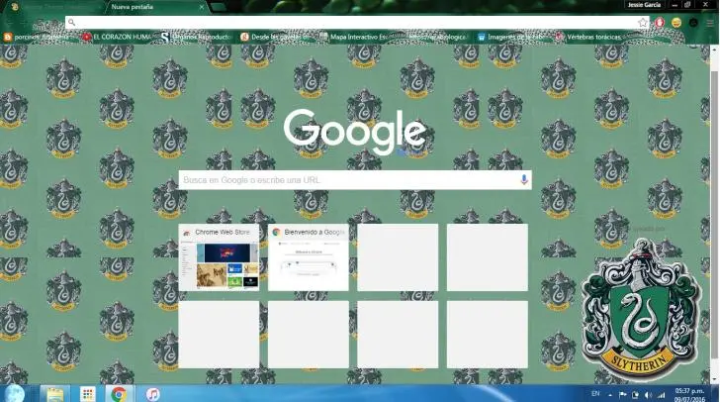This screenshot has width=720, height=402.
Task: Switch to the first browser tab
Action: point(54,6)
